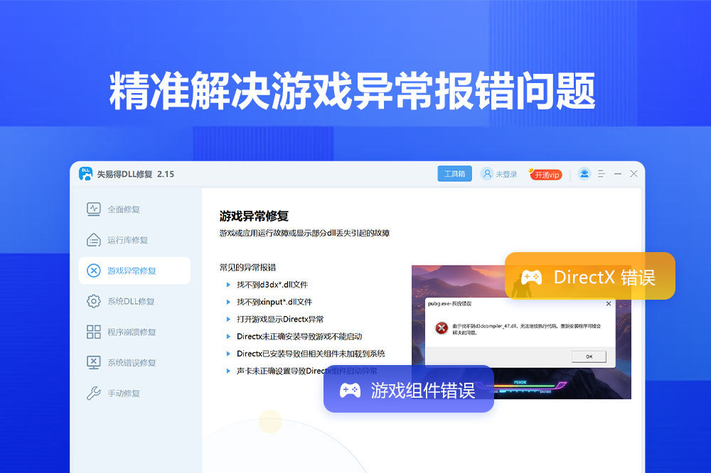The width and height of the screenshot is (711, 473).
Task: Click the 全面修复 monitor icon in sidebar
Action: (93, 209)
